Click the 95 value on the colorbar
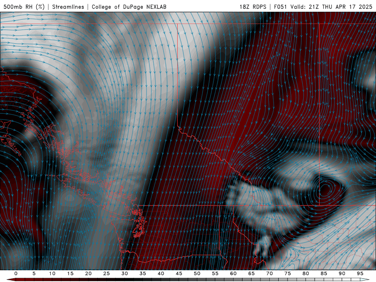This screenshot has height=282, width=376. [x=360, y=274]
